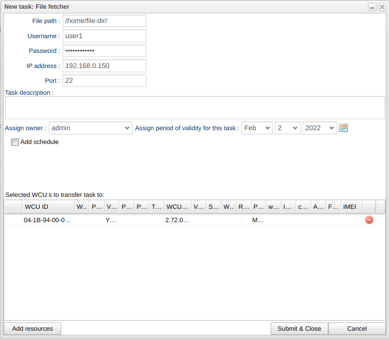The height and width of the screenshot is (339, 389).
Task: Focus the File path field
Action: 104,21
